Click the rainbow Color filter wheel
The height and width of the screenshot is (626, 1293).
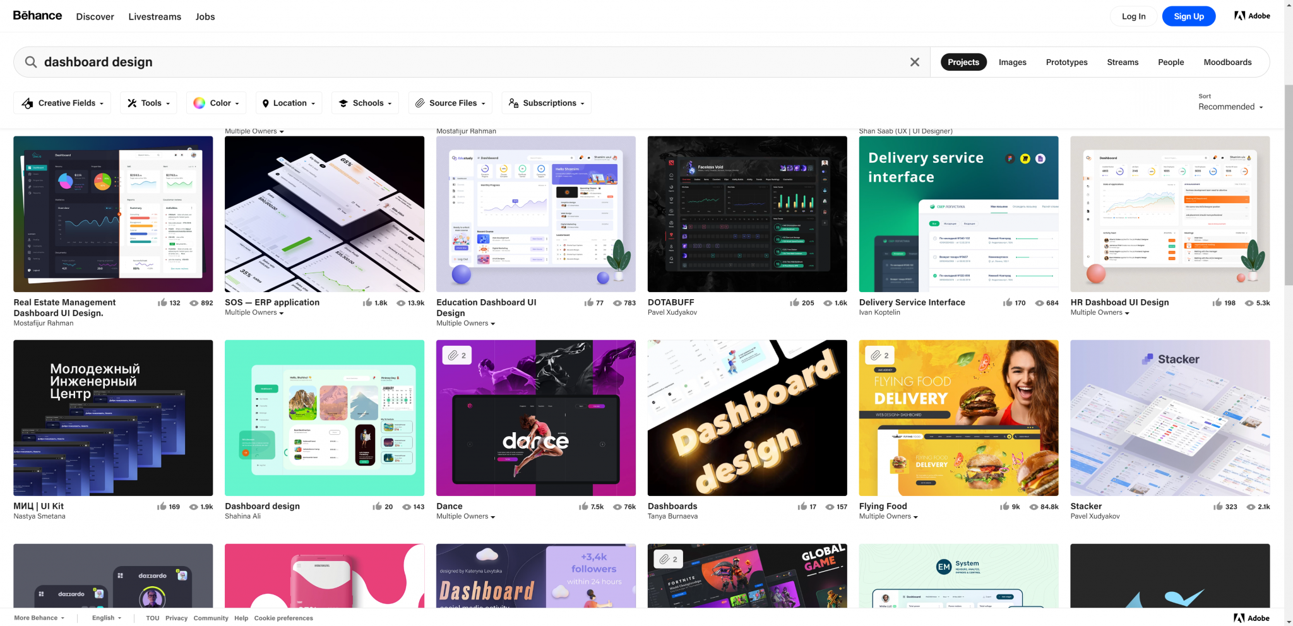click(x=200, y=102)
